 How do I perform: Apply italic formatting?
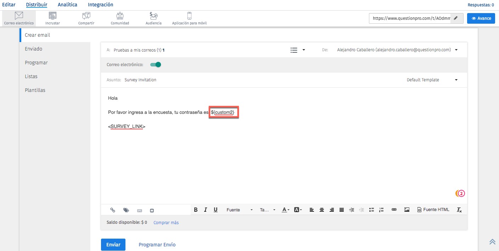(x=206, y=210)
